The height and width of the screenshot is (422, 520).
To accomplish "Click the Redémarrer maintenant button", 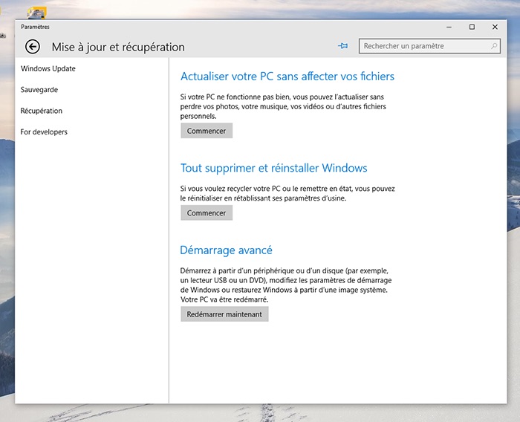I will click(x=224, y=314).
